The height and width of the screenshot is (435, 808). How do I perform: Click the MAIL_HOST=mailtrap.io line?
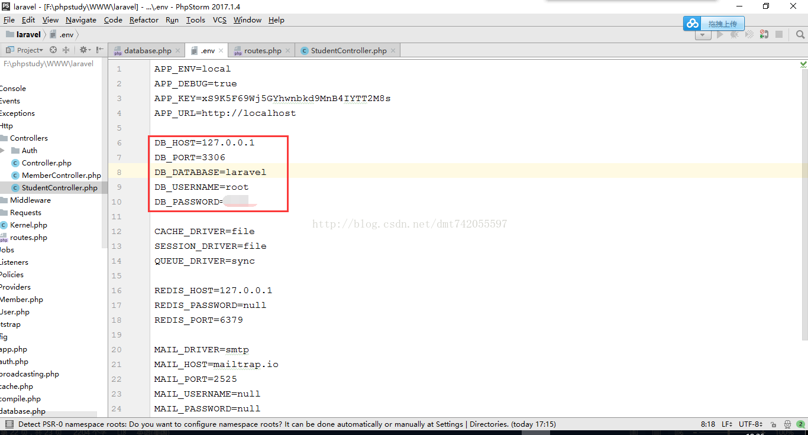[x=216, y=364]
